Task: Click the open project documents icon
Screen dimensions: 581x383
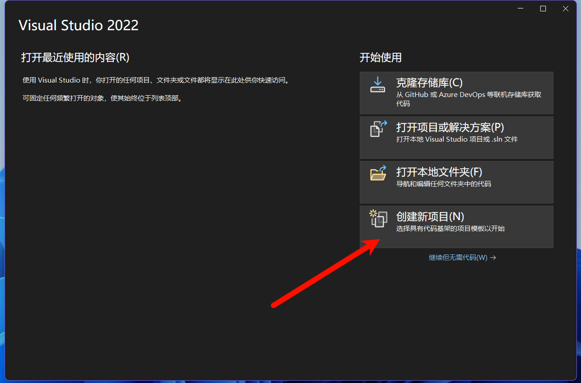Action: pyautogui.click(x=378, y=129)
